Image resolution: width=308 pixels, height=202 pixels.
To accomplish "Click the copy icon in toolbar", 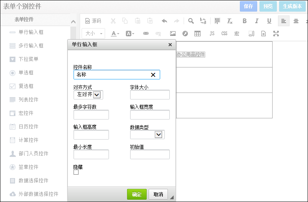I will [x=125, y=21].
